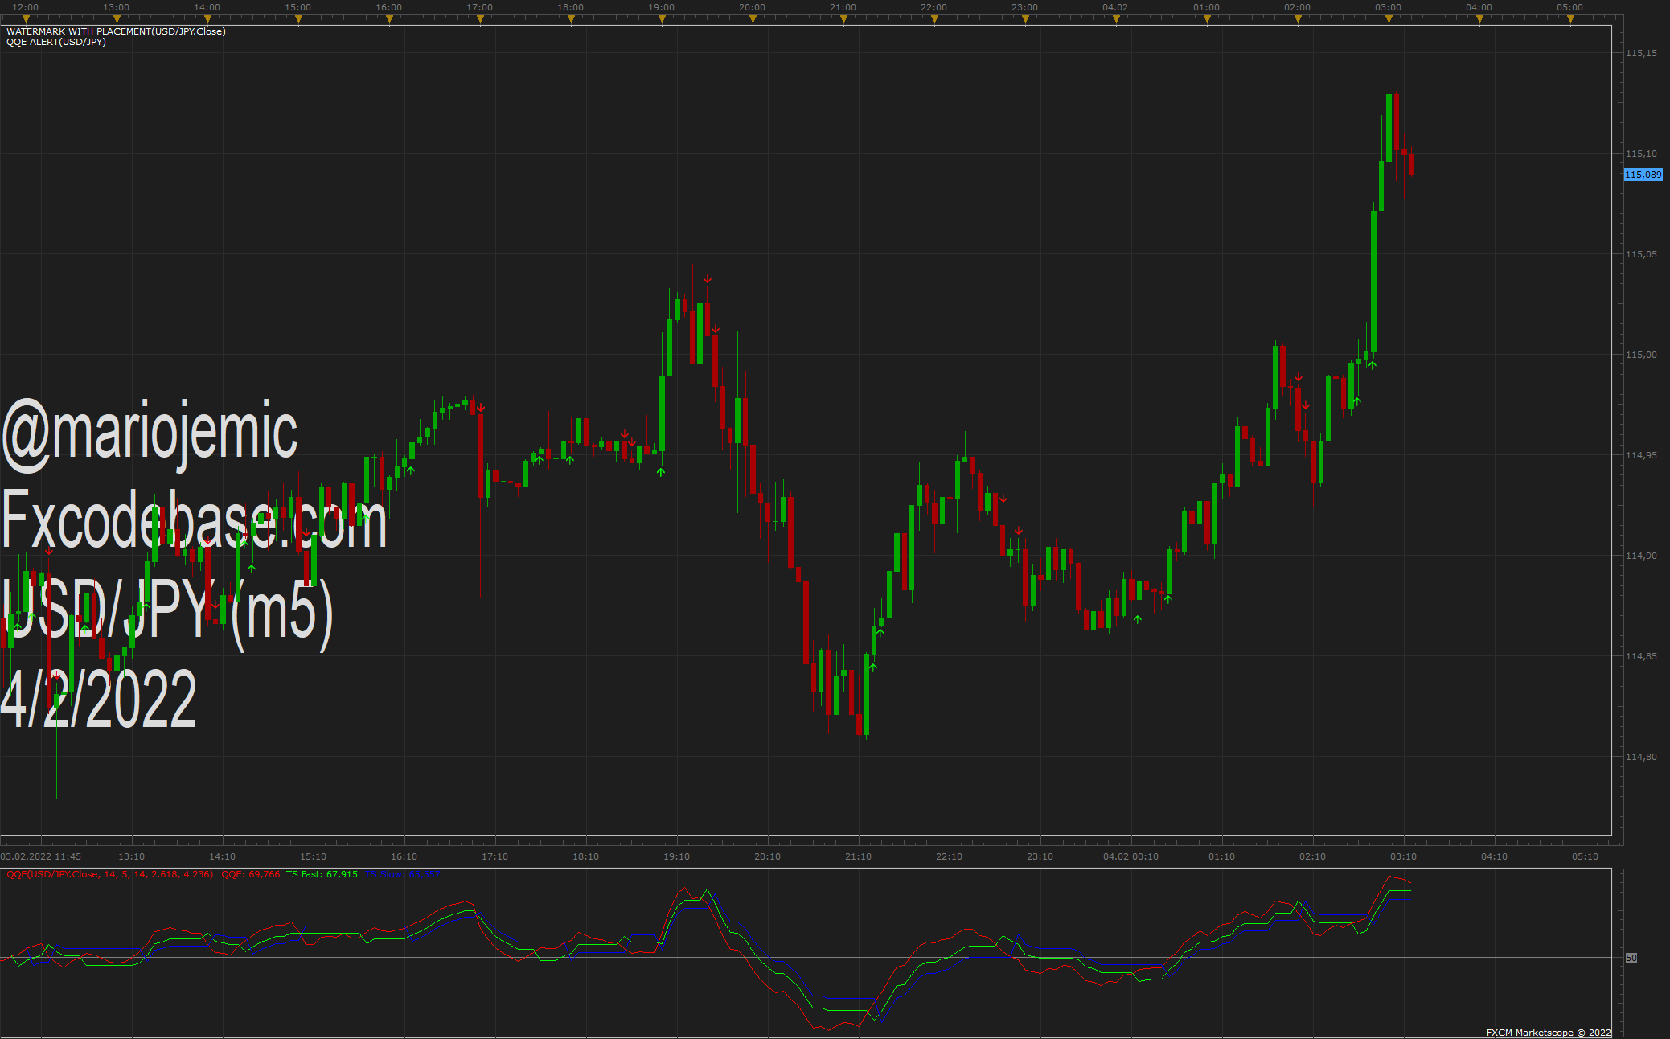Click the TS Slow: 65,557 value
1670x1039 pixels.
coord(402,874)
